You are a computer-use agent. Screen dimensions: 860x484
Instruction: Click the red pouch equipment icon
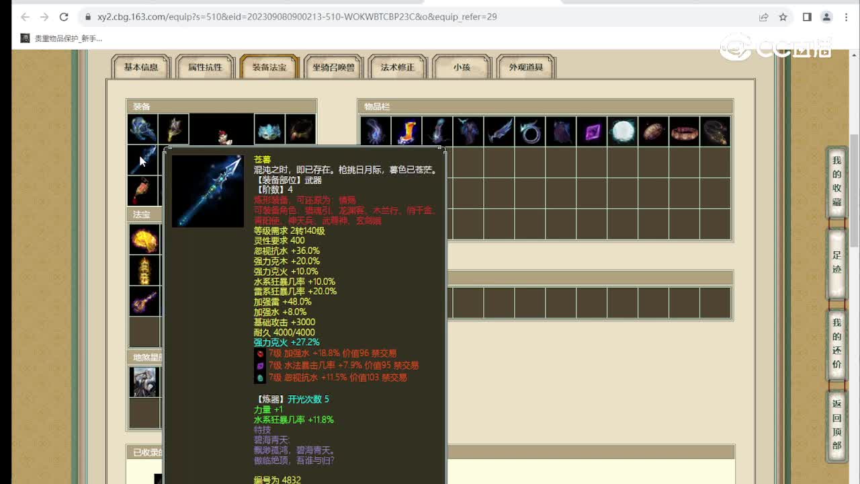pos(142,191)
